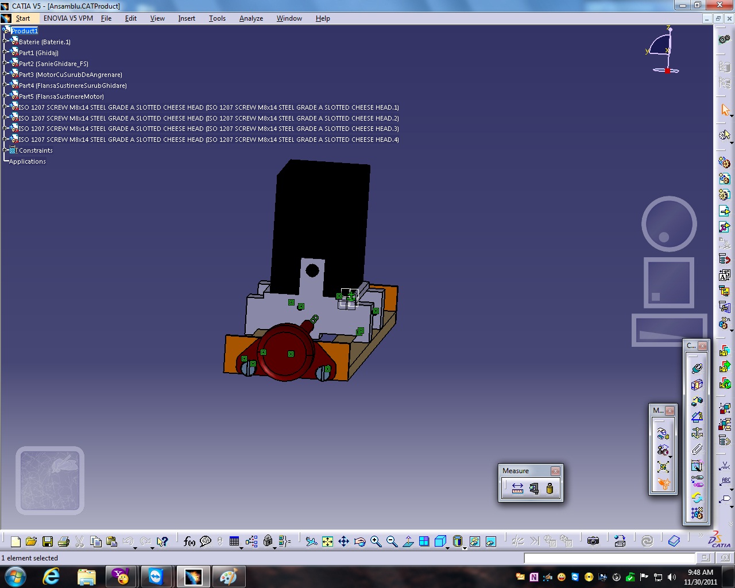
Task: Select Product1 root in specification tree
Action: [x=25, y=31]
